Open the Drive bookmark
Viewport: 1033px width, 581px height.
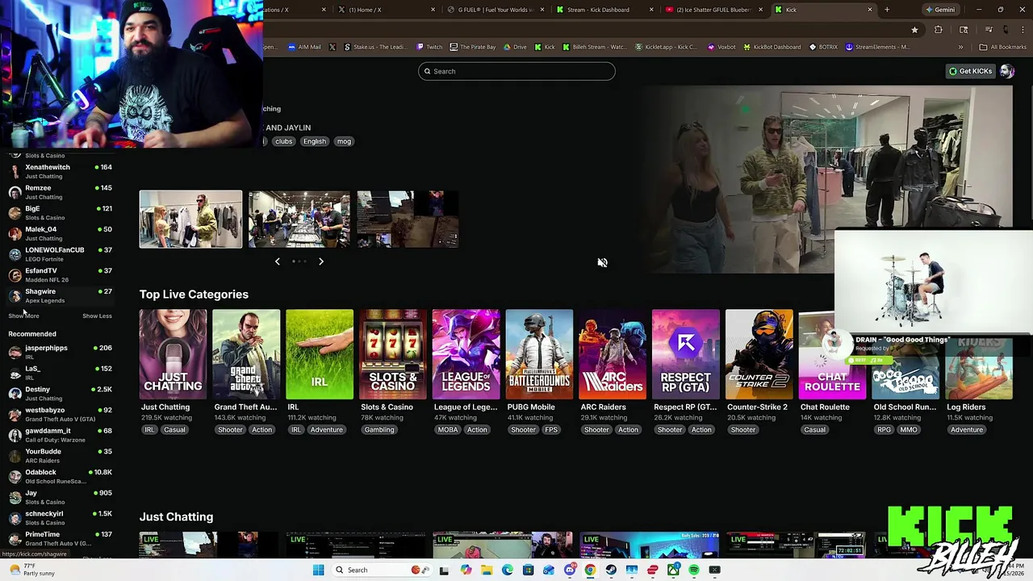(x=516, y=47)
